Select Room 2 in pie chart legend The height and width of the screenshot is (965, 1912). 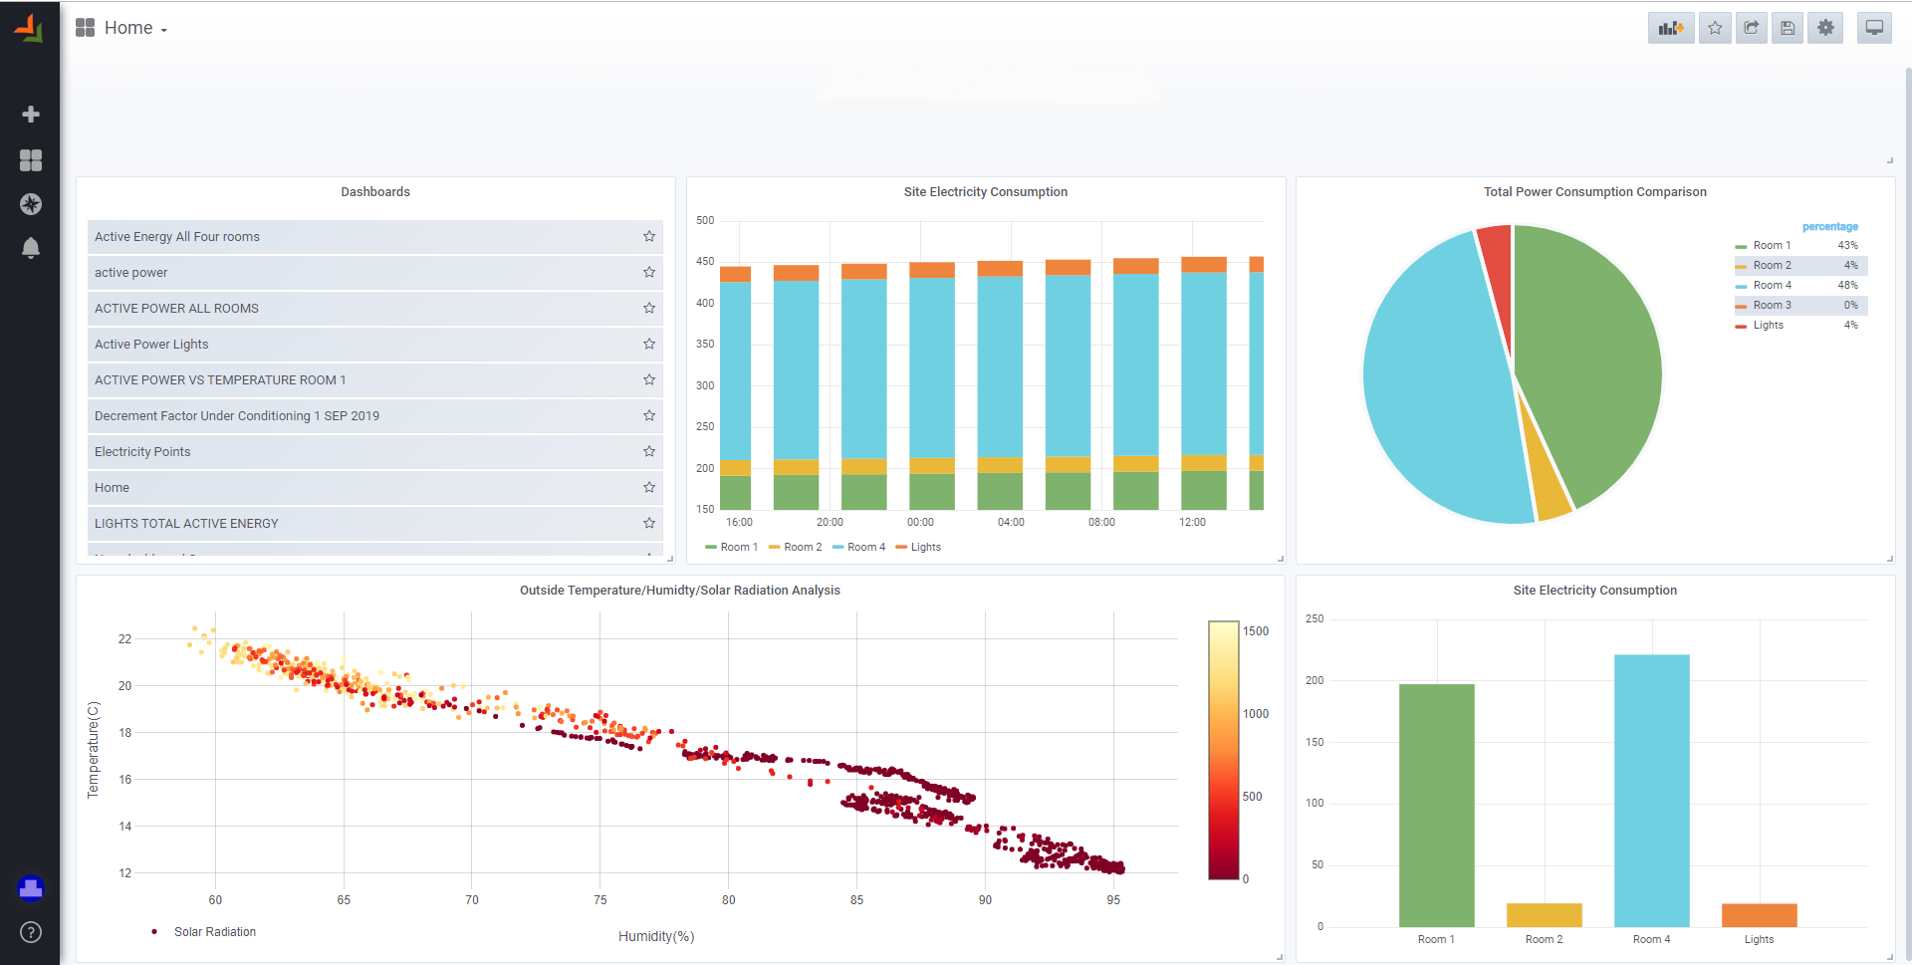point(1772,265)
